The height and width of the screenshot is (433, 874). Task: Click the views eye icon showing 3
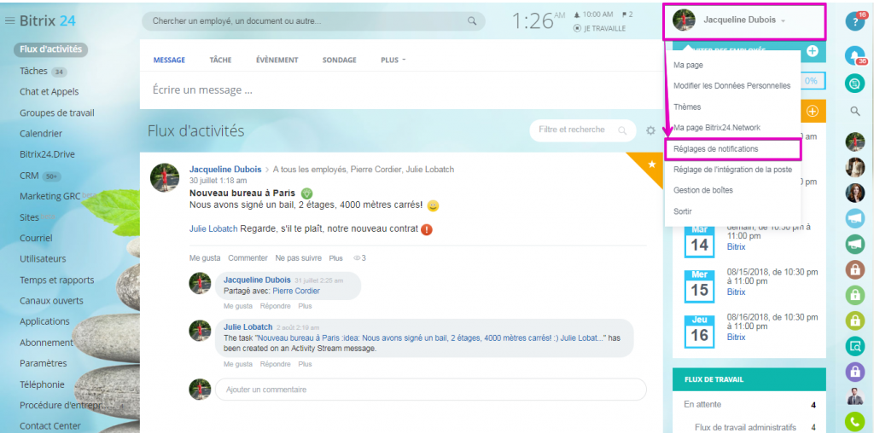(x=357, y=258)
